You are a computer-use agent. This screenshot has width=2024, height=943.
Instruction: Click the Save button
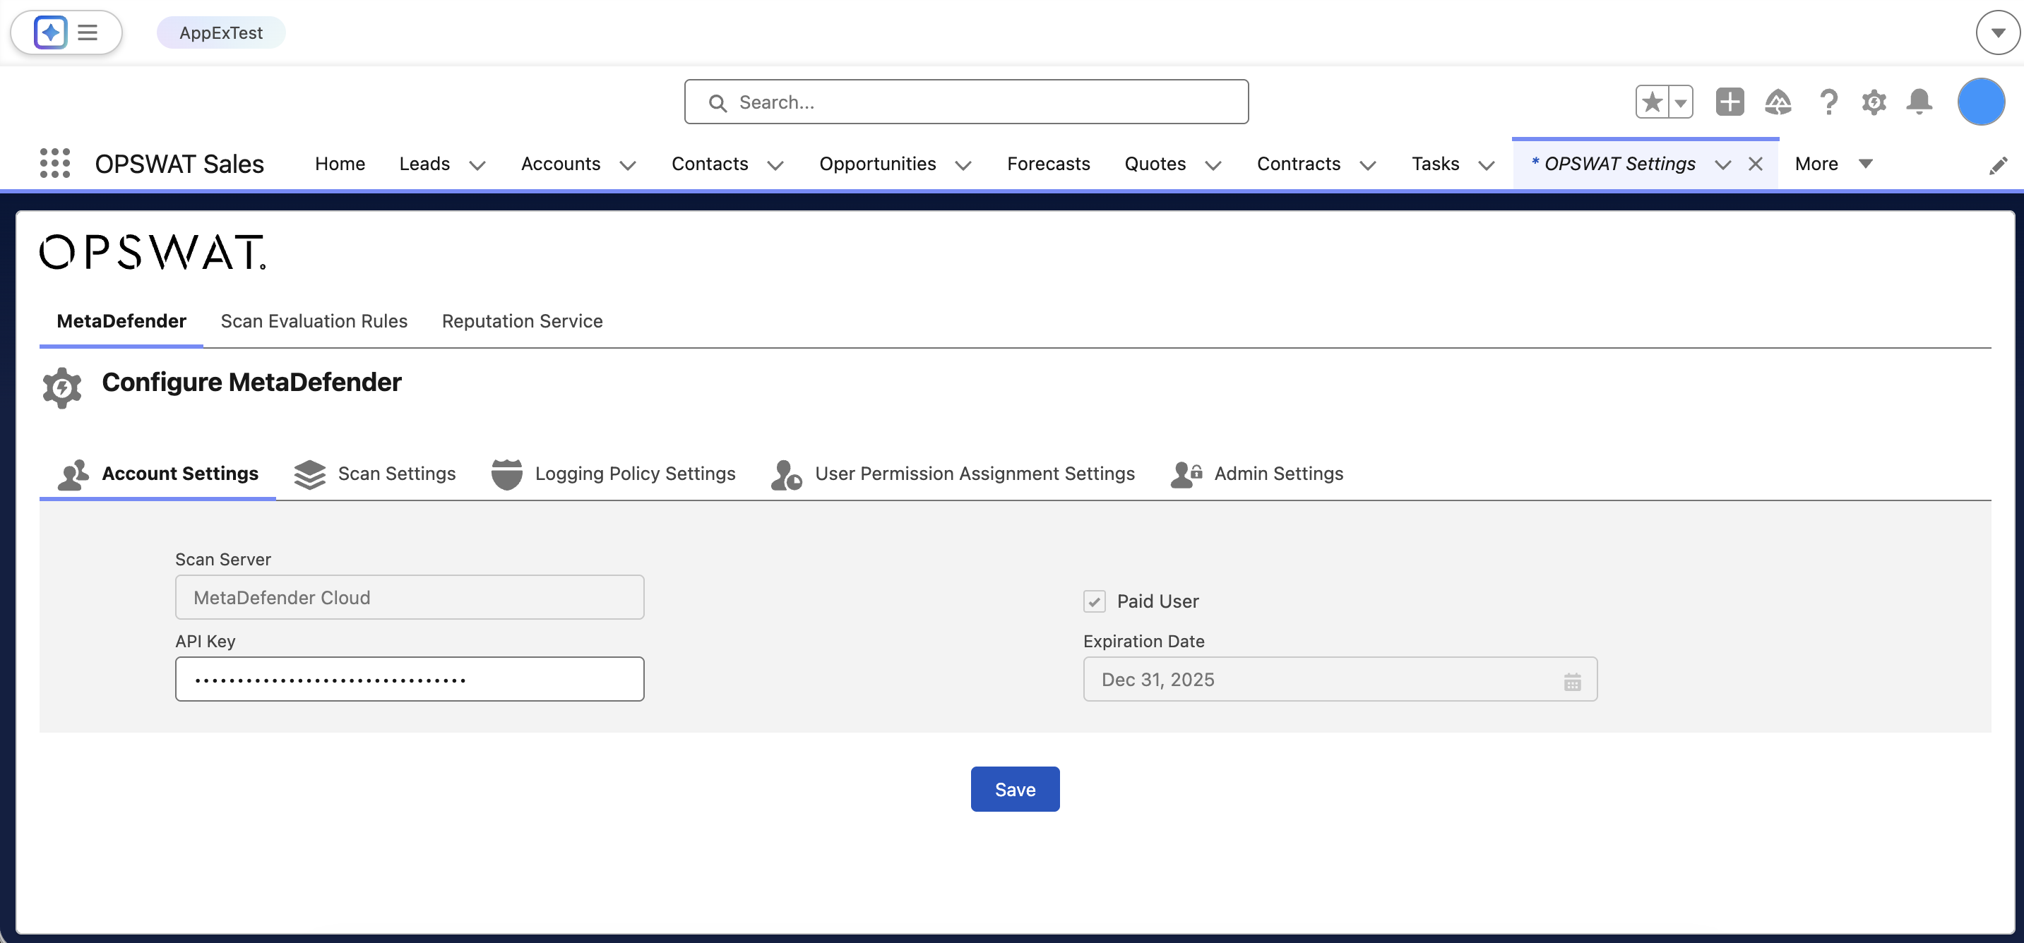(1014, 789)
